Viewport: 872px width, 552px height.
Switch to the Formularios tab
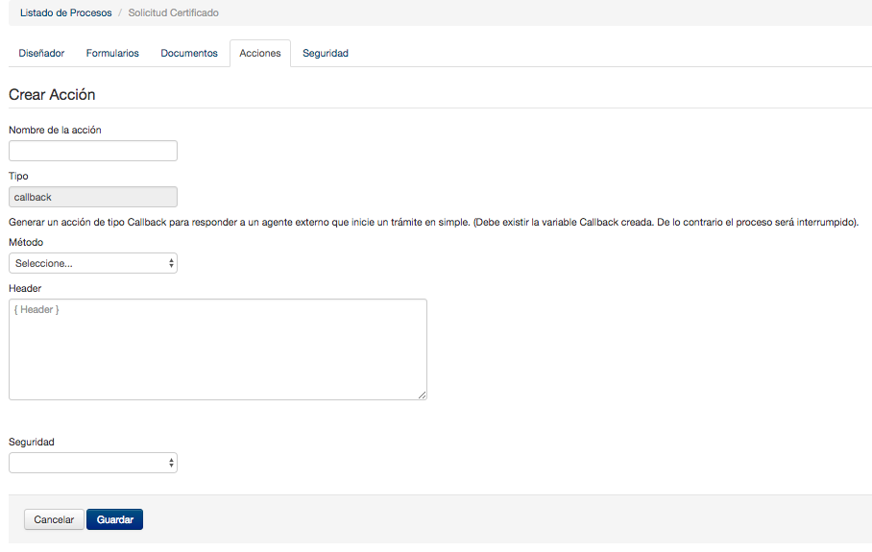tap(112, 54)
